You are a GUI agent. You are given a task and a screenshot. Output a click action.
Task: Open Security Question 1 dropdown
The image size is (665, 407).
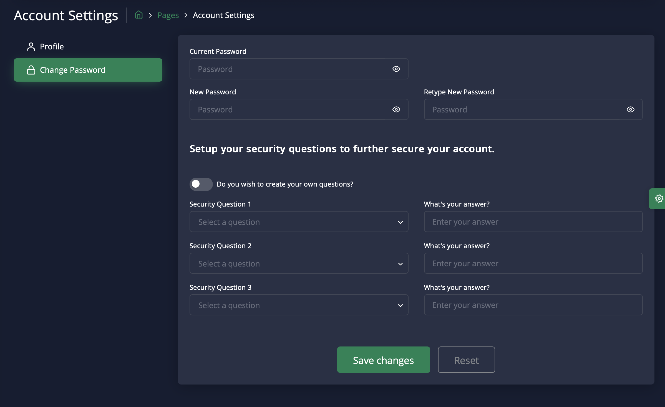(299, 222)
